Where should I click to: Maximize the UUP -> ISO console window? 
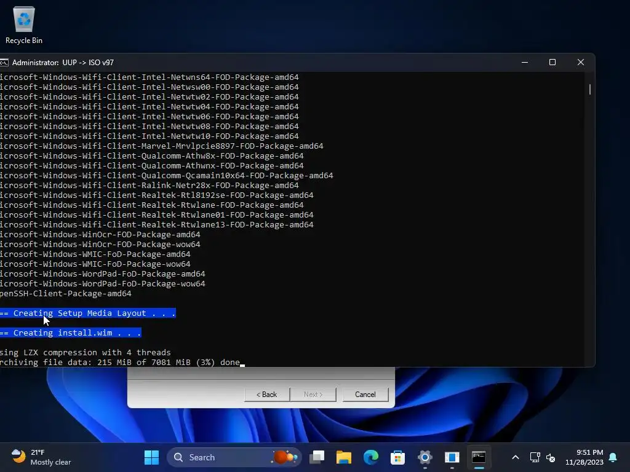(552, 62)
